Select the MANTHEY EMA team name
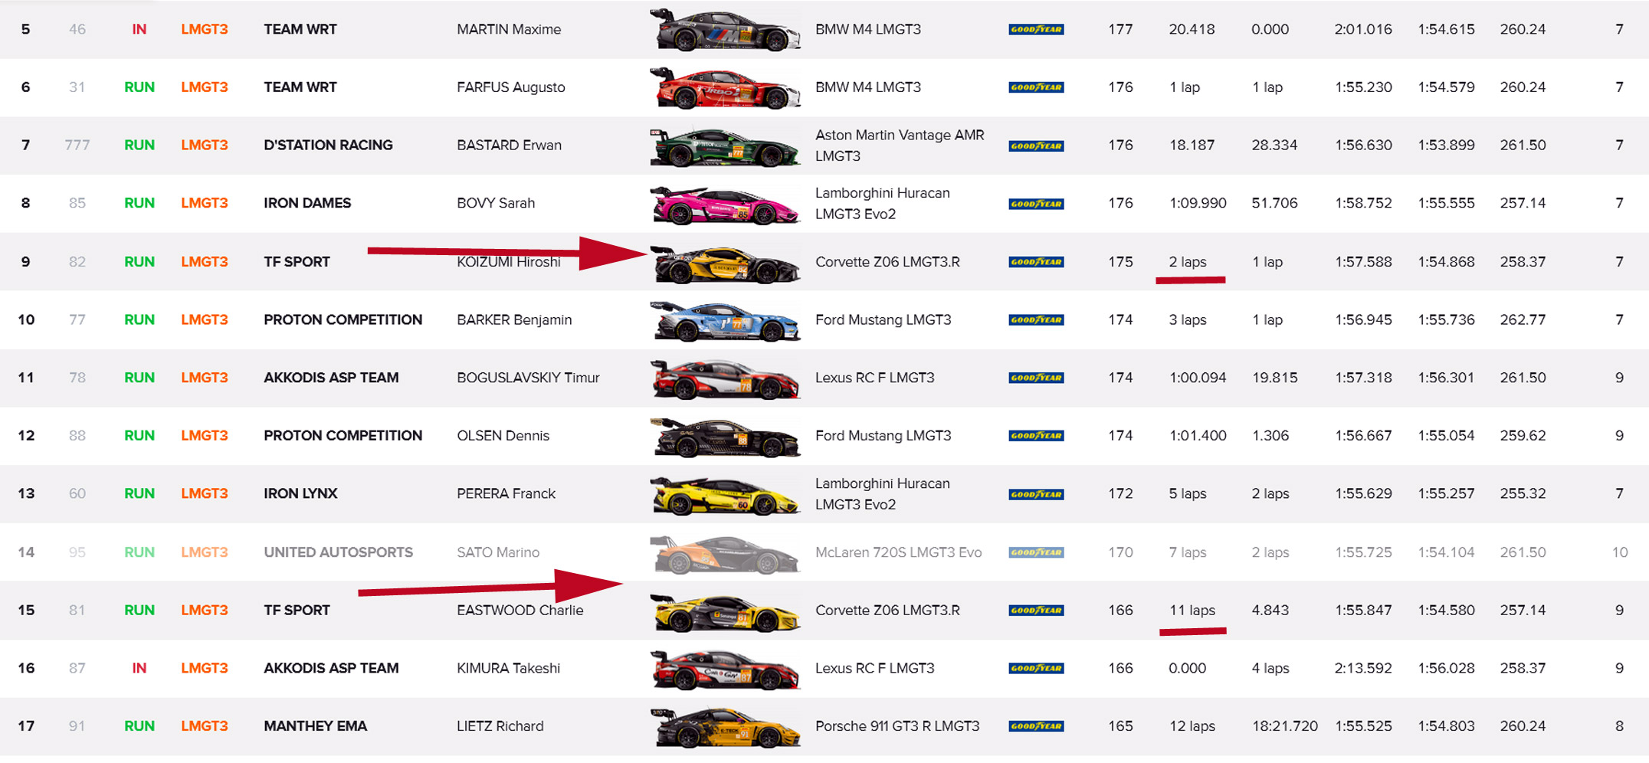 coord(315,726)
